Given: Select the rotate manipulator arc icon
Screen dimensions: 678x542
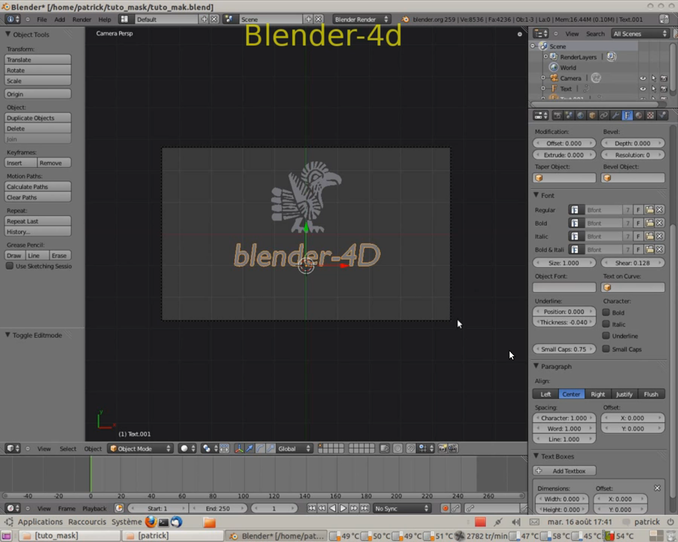Looking at the screenshot, I should (260, 448).
